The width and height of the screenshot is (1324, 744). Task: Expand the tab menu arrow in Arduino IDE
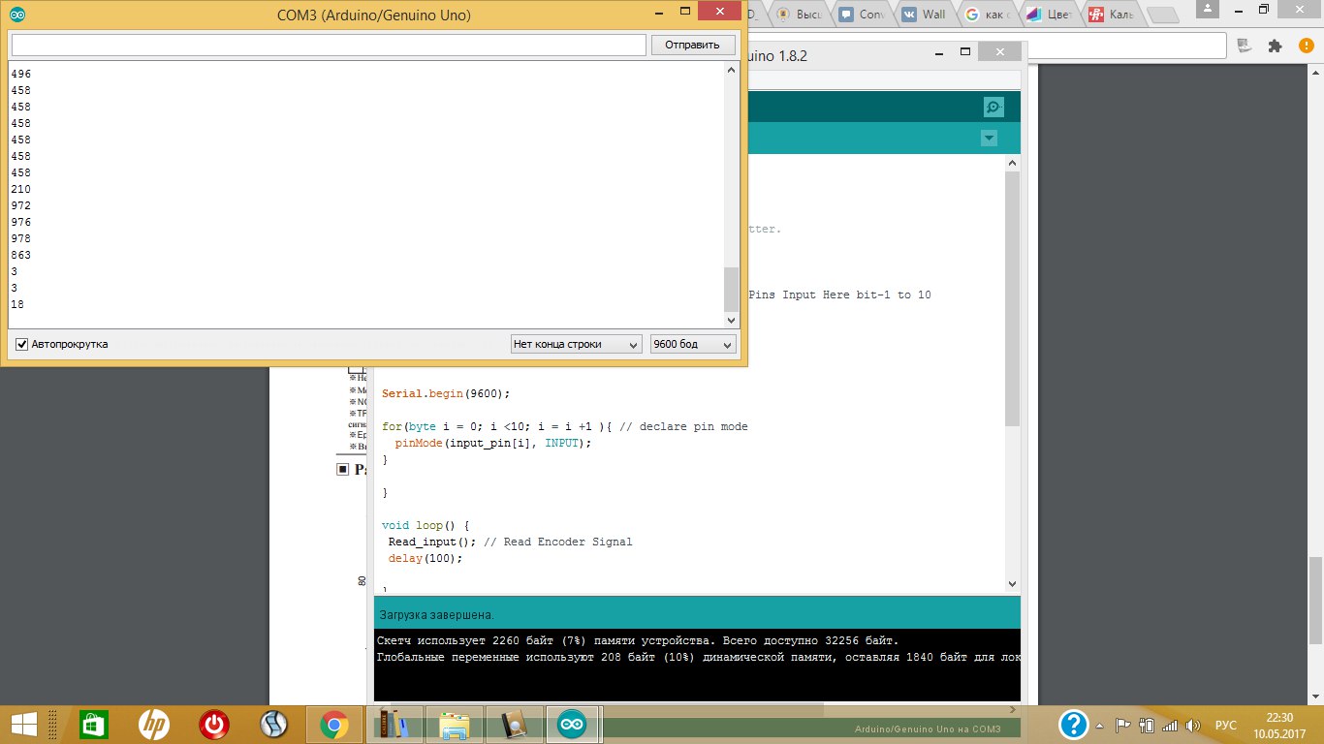(989, 139)
